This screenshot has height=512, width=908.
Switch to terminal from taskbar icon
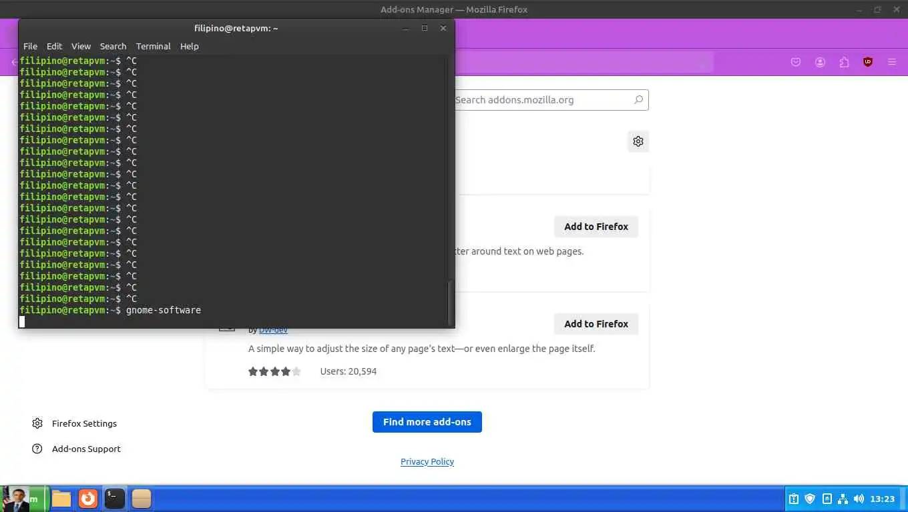115,499
